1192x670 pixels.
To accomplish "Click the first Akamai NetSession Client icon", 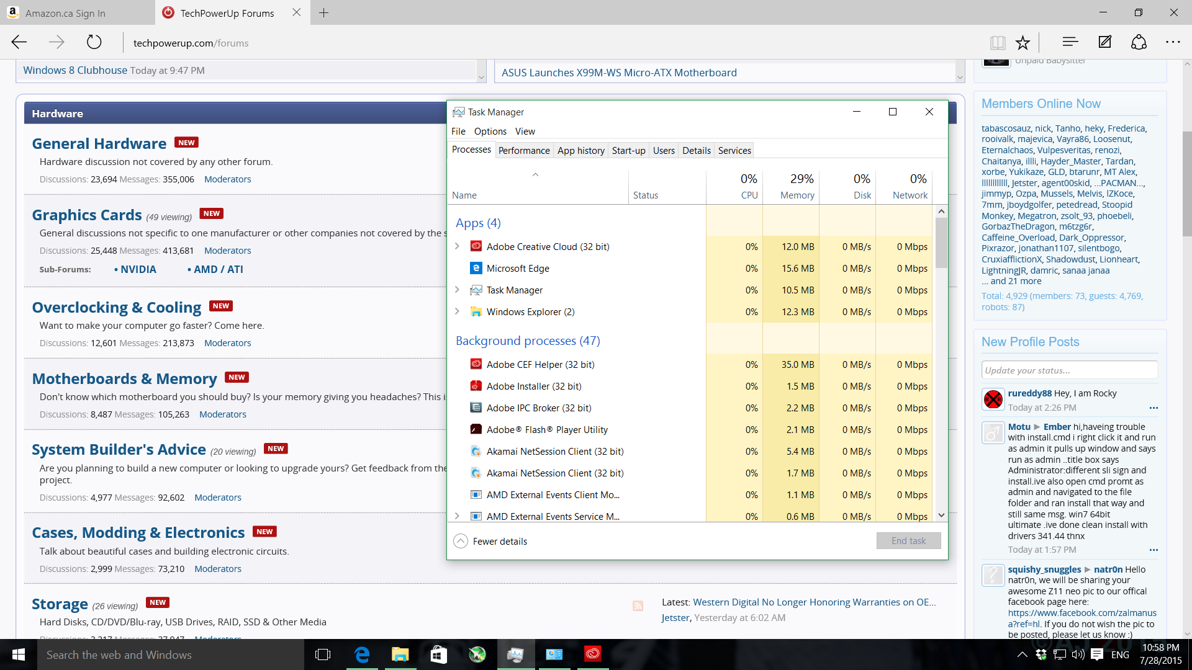I will pos(476,451).
